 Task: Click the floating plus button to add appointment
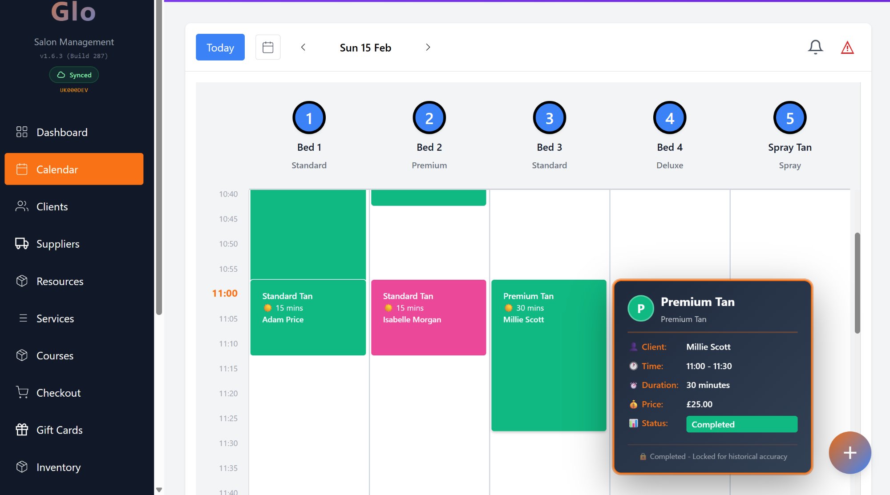click(x=849, y=453)
